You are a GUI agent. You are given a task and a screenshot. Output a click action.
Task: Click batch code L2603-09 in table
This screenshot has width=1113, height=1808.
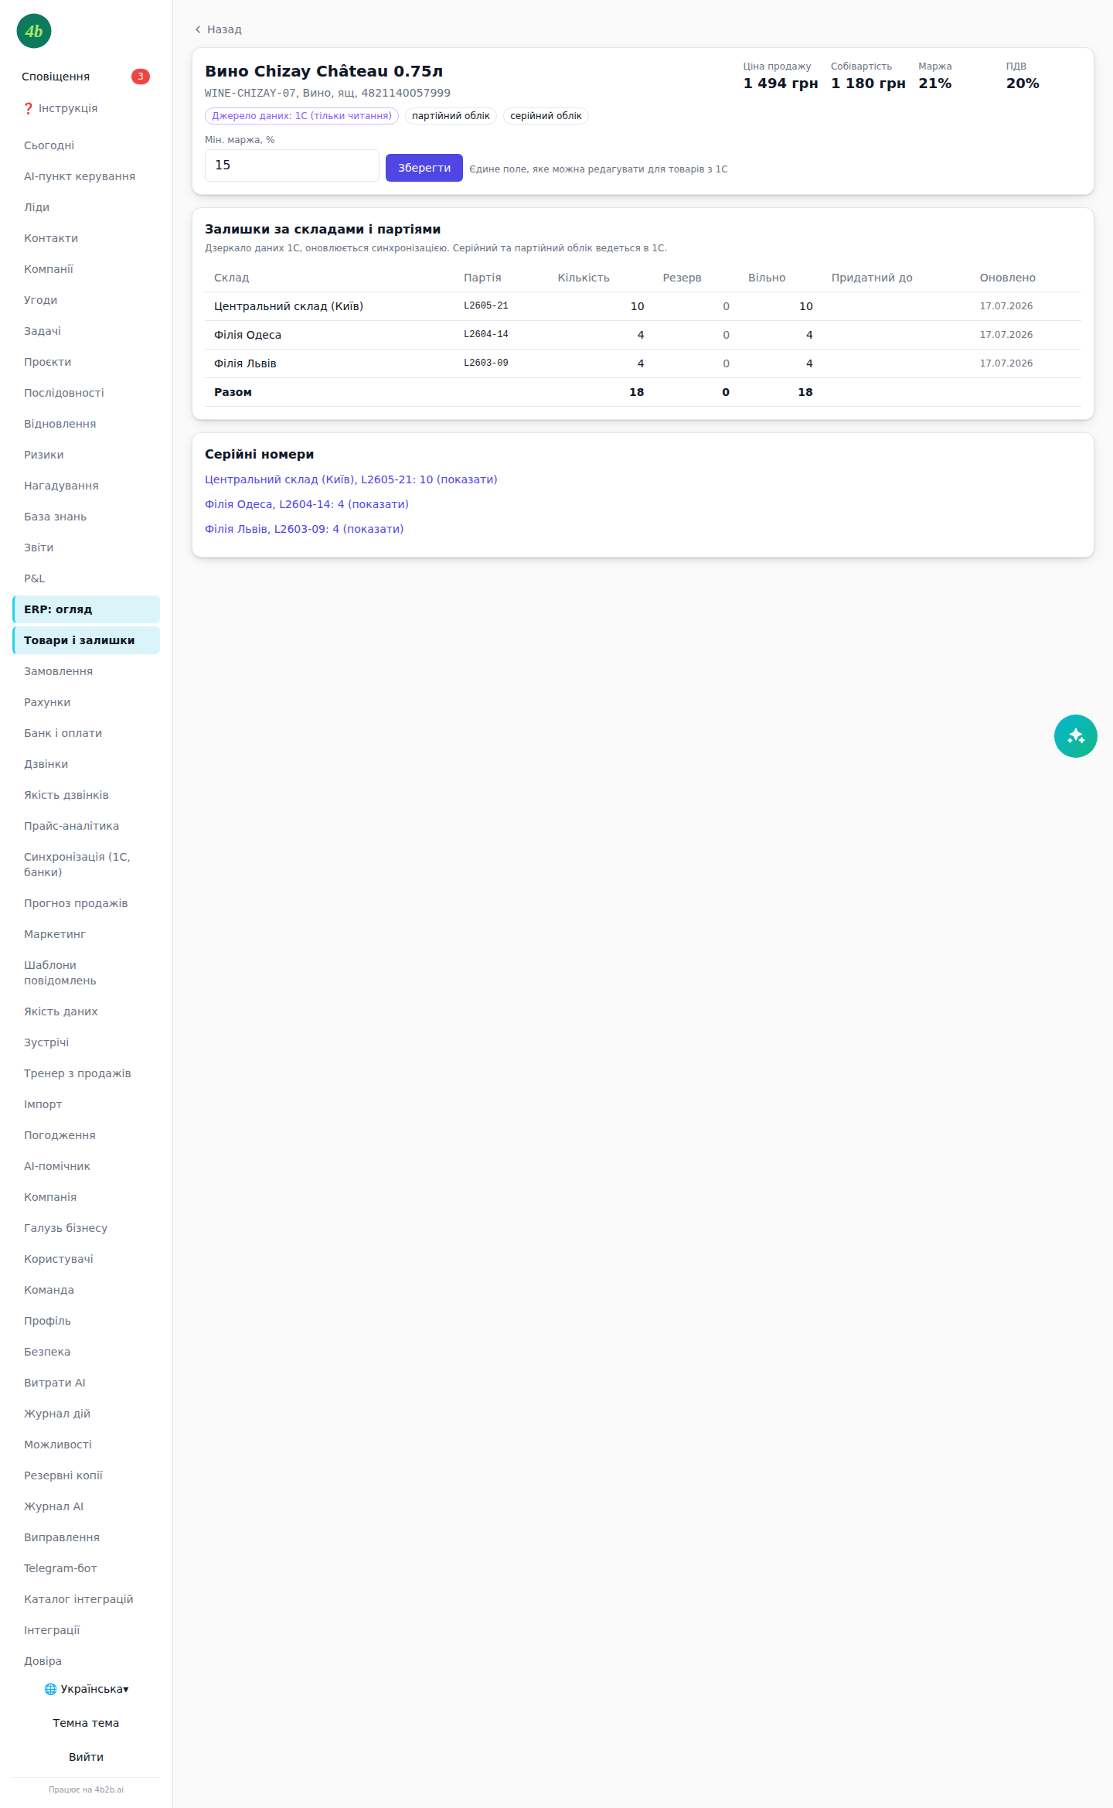point(486,363)
